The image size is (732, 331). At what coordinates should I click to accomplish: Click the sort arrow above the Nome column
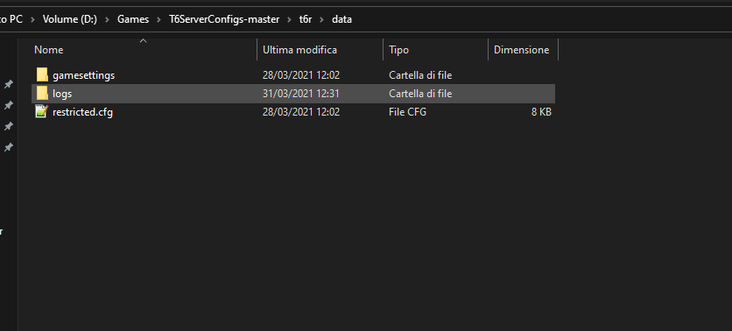click(144, 41)
